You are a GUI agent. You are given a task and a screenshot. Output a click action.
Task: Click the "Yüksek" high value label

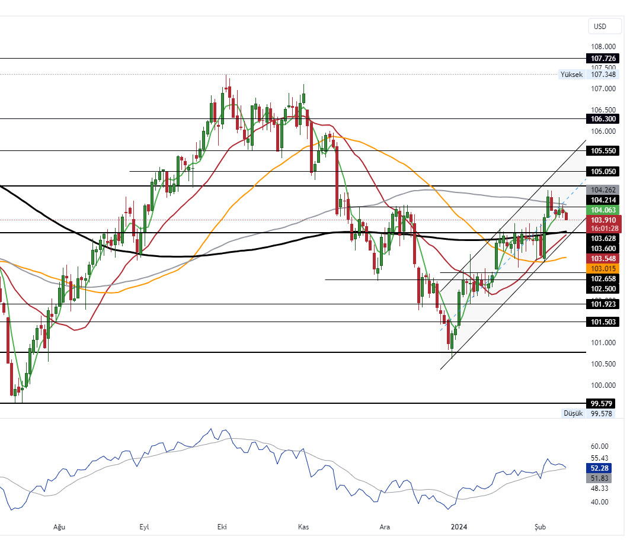tap(571, 74)
